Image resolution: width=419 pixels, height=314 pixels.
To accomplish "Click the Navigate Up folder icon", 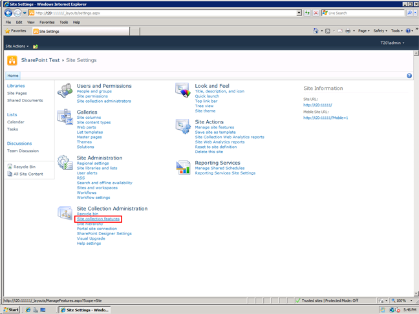I will 36,47.
